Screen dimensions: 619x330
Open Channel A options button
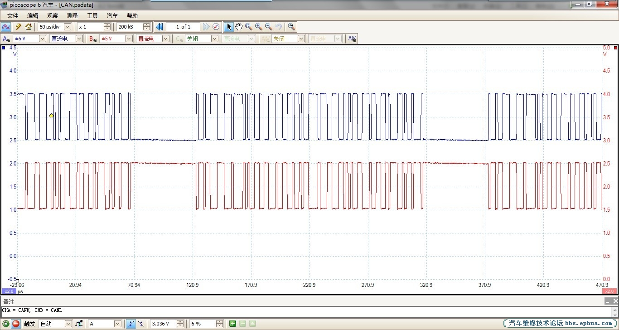point(6,39)
